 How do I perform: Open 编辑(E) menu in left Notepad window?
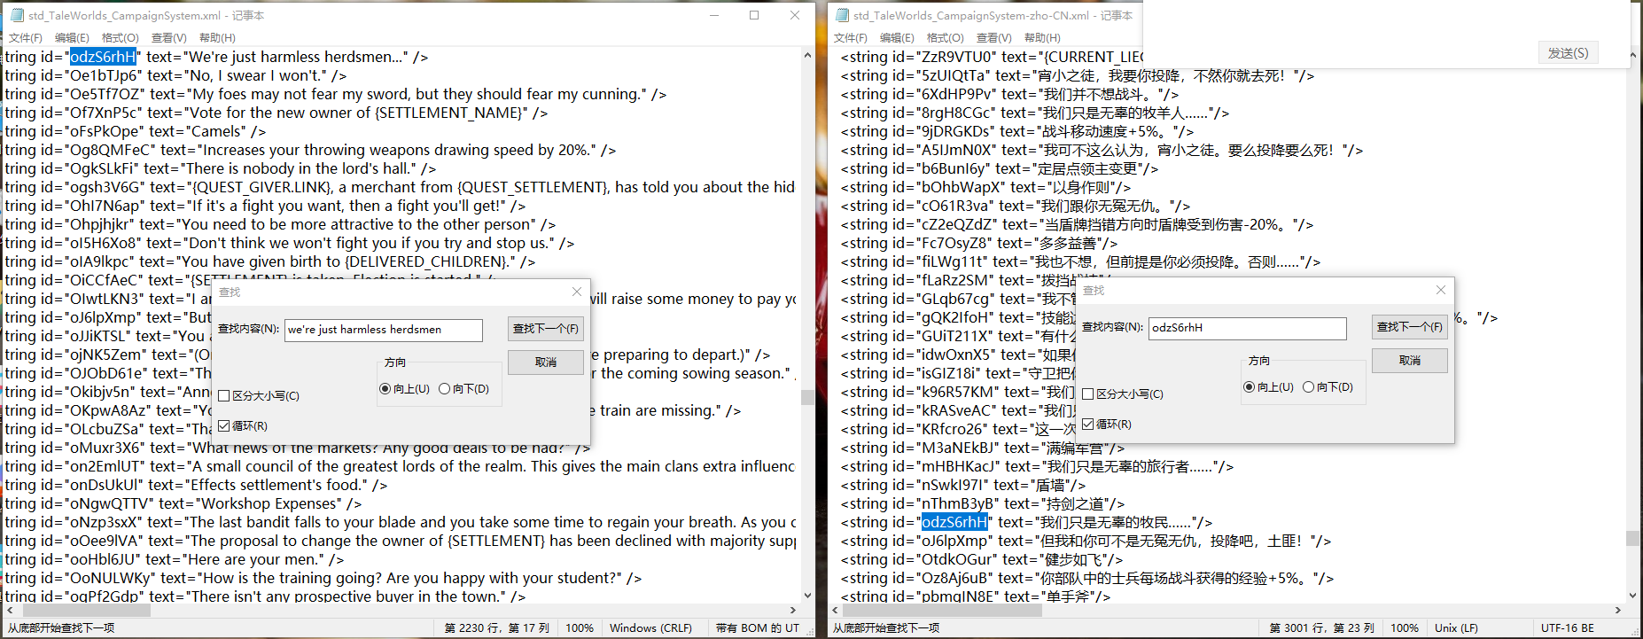tap(72, 37)
